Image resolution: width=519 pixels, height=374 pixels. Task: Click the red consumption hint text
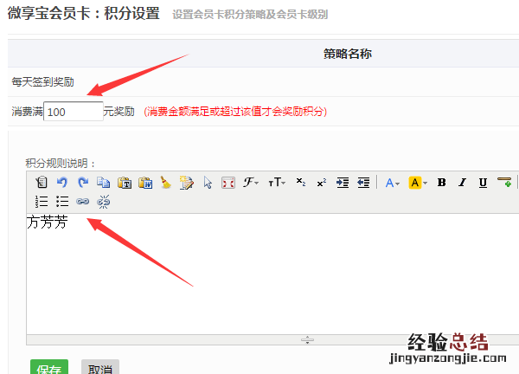pyautogui.click(x=235, y=112)
